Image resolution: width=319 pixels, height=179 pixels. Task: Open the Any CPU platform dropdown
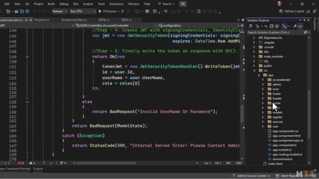point(82,11)
